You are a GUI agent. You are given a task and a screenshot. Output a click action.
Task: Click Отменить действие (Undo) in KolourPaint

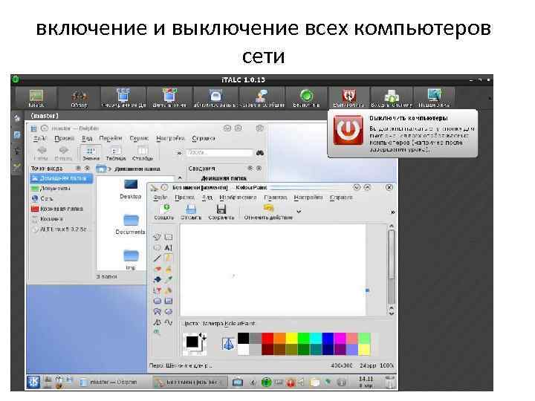pos(268,212)
